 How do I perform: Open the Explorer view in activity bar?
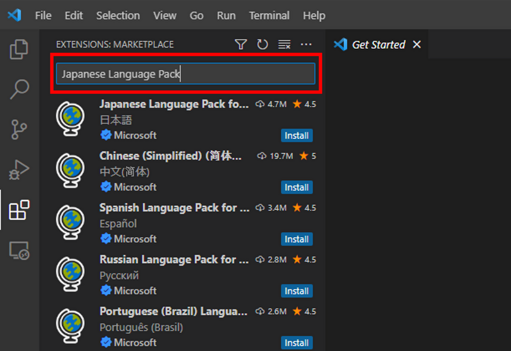tap(19, 49)
